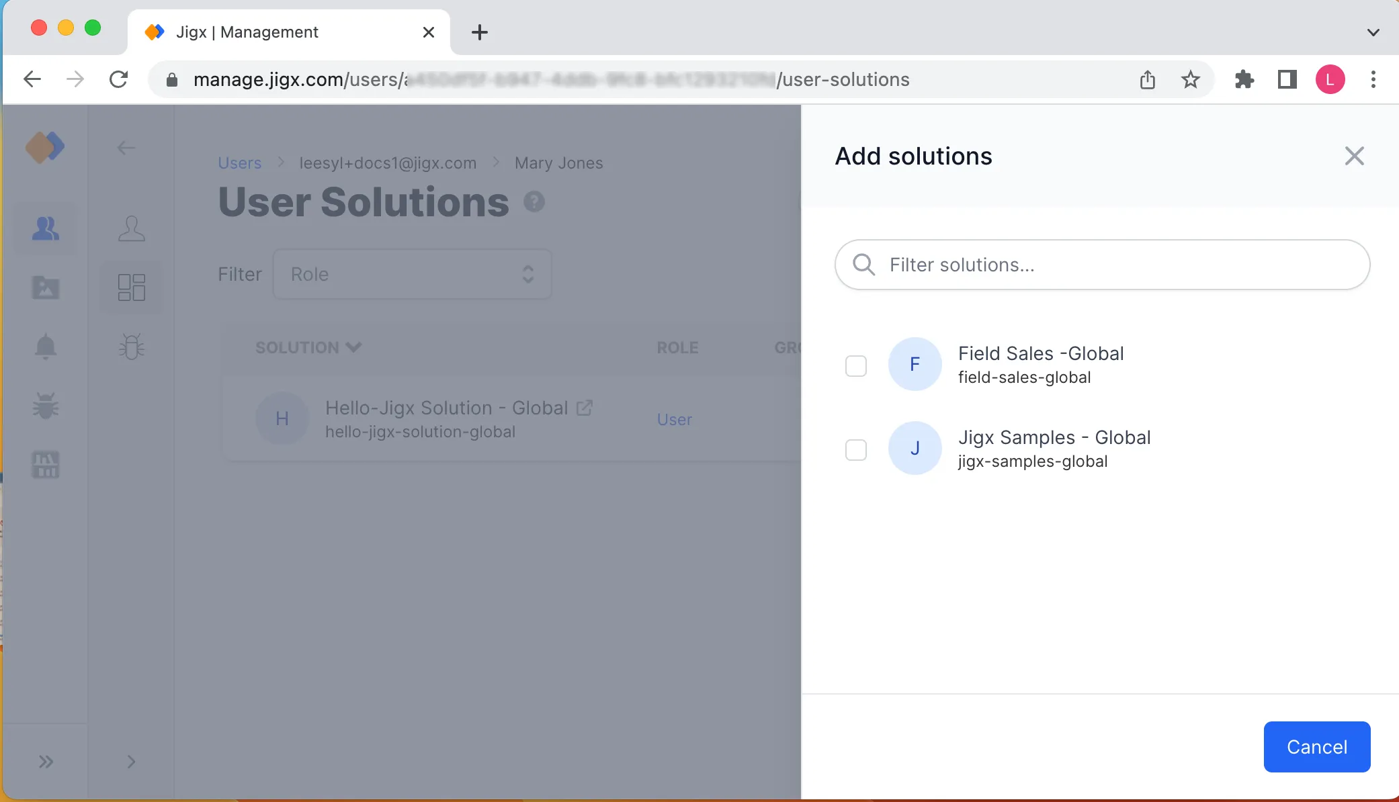Expand the main sidebar with double chevron
This screenshot has width=1399, height=802.
[x=46, y=762]
